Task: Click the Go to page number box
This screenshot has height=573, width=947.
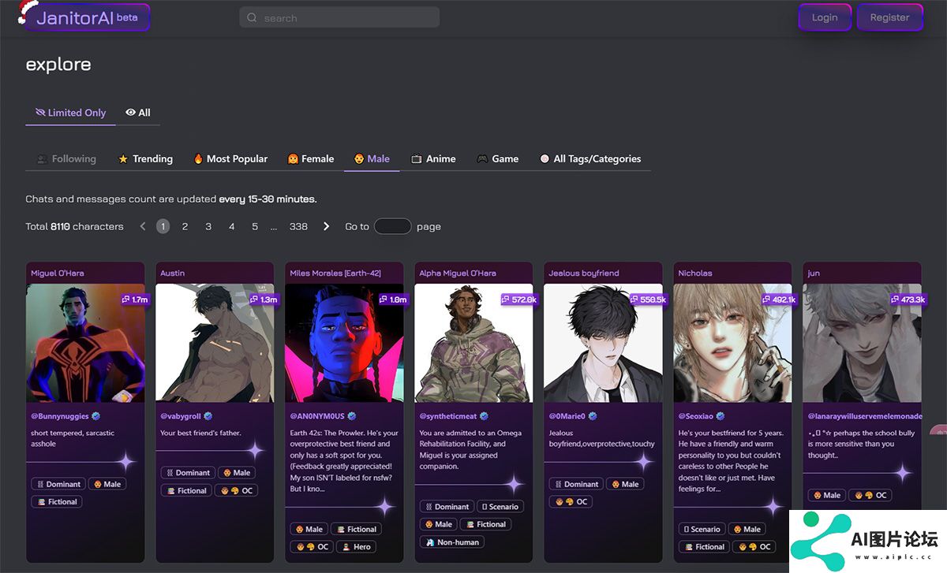Action: tap(392, 226)
